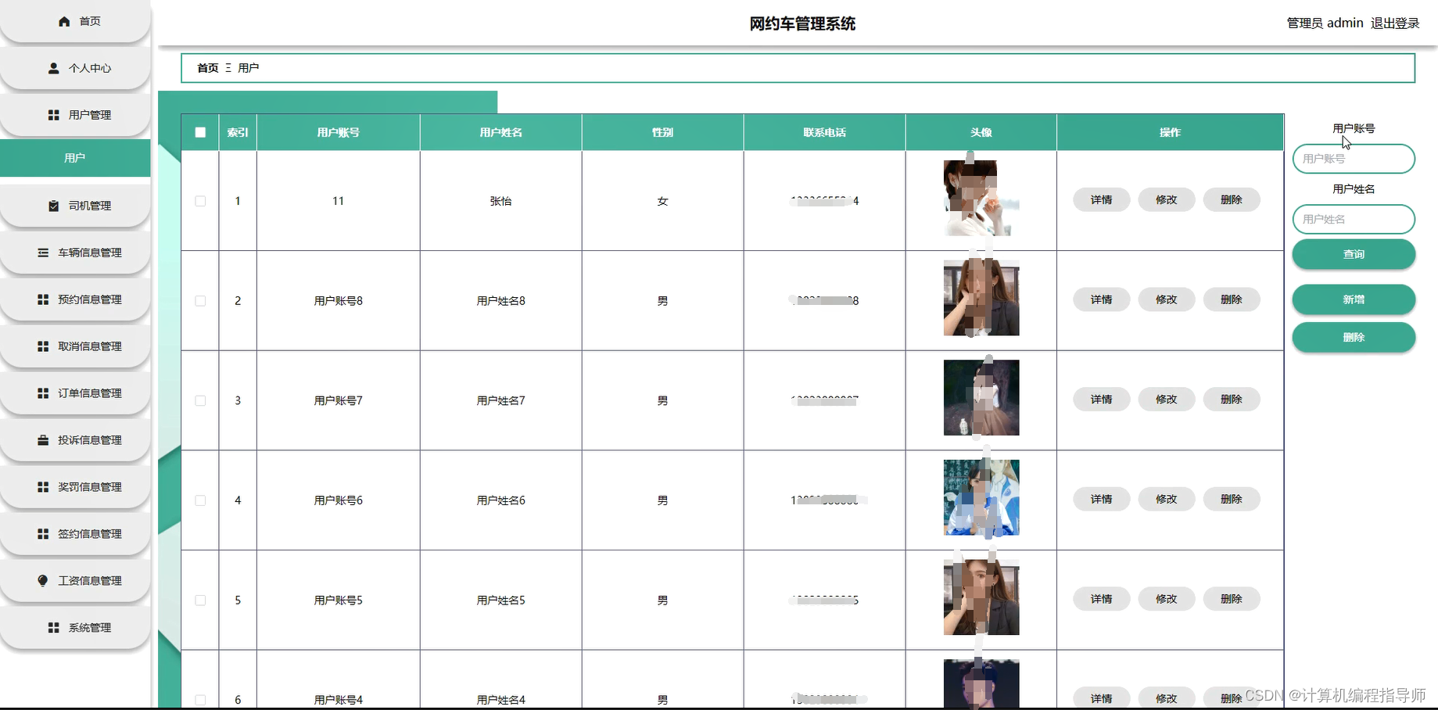
Task: Click 详情 for user 张怡
Action: pyautogui.click(x=1101, y=200)
